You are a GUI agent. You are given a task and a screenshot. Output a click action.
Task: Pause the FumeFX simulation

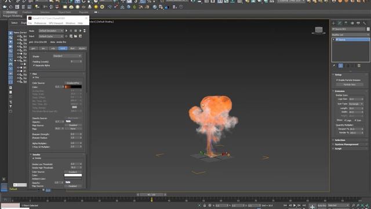71,31
